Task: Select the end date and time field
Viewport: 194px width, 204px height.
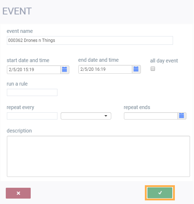Action: 105,69
